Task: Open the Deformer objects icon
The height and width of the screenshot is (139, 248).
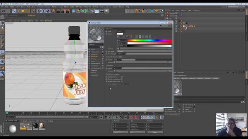Action: click(x=92, y=11)
